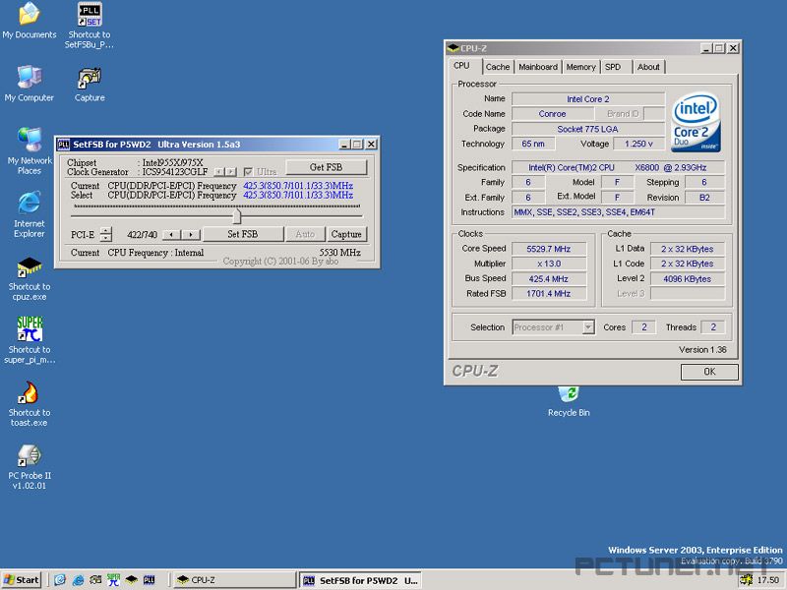Click the left arrow next to 422/740
The width and height of the screenshot is (787, 590).
click(171, 234)
